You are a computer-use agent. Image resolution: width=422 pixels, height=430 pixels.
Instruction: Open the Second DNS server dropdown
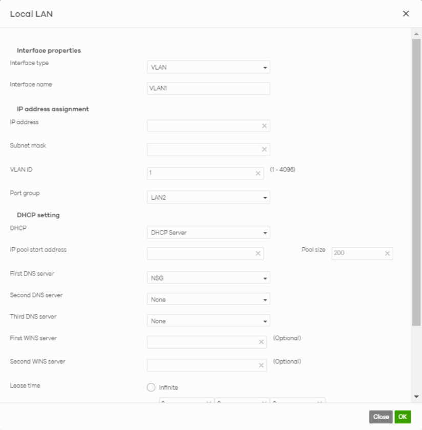[x=208, y=299]
